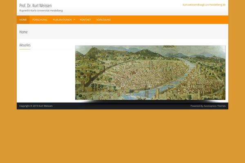Viewport: 245px width, 163px height.
Task: Click the Copyright © 2015 Kurt Weissen text
Action: point(36,106)
